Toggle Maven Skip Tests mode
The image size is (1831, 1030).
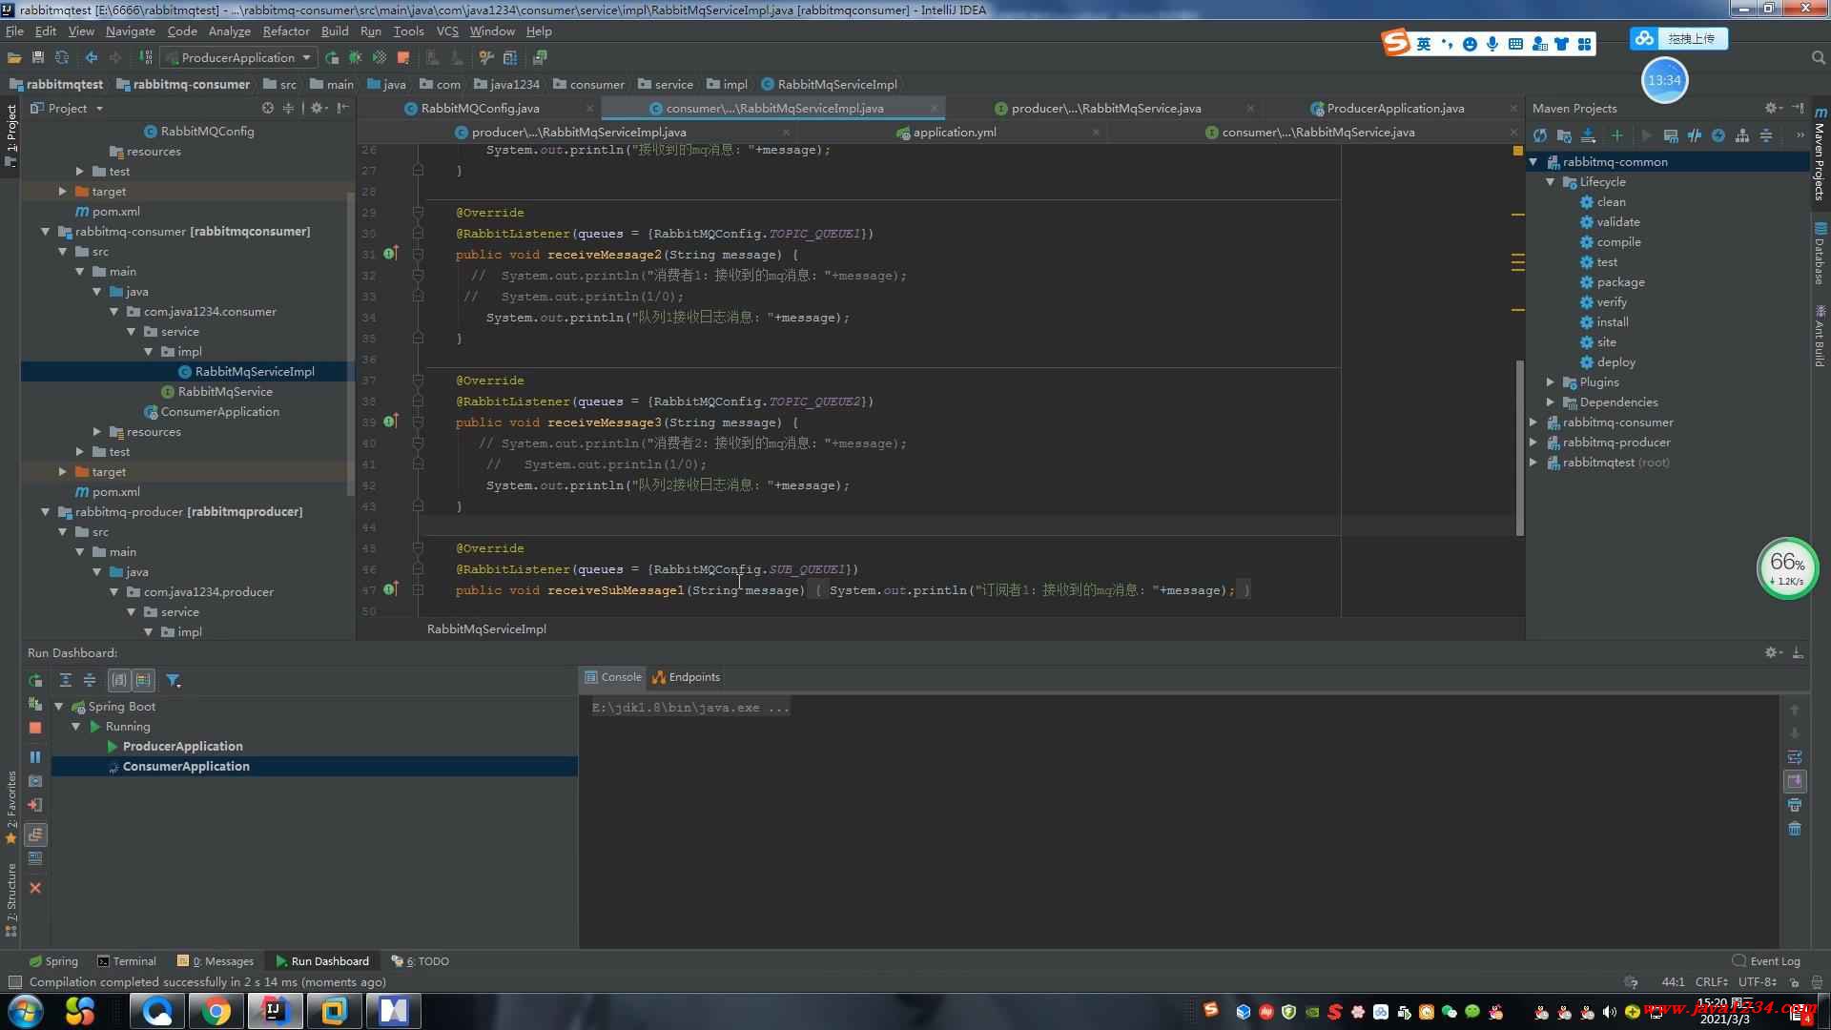1718,135
